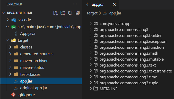Click the Java icon on app.jar tab

coord(88,4)
